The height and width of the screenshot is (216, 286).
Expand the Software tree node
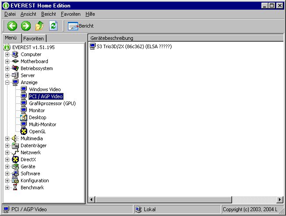tap(7, 174)
